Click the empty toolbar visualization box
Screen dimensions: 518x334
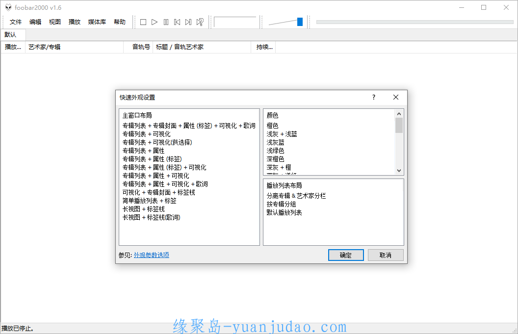[x=235, y=22]
